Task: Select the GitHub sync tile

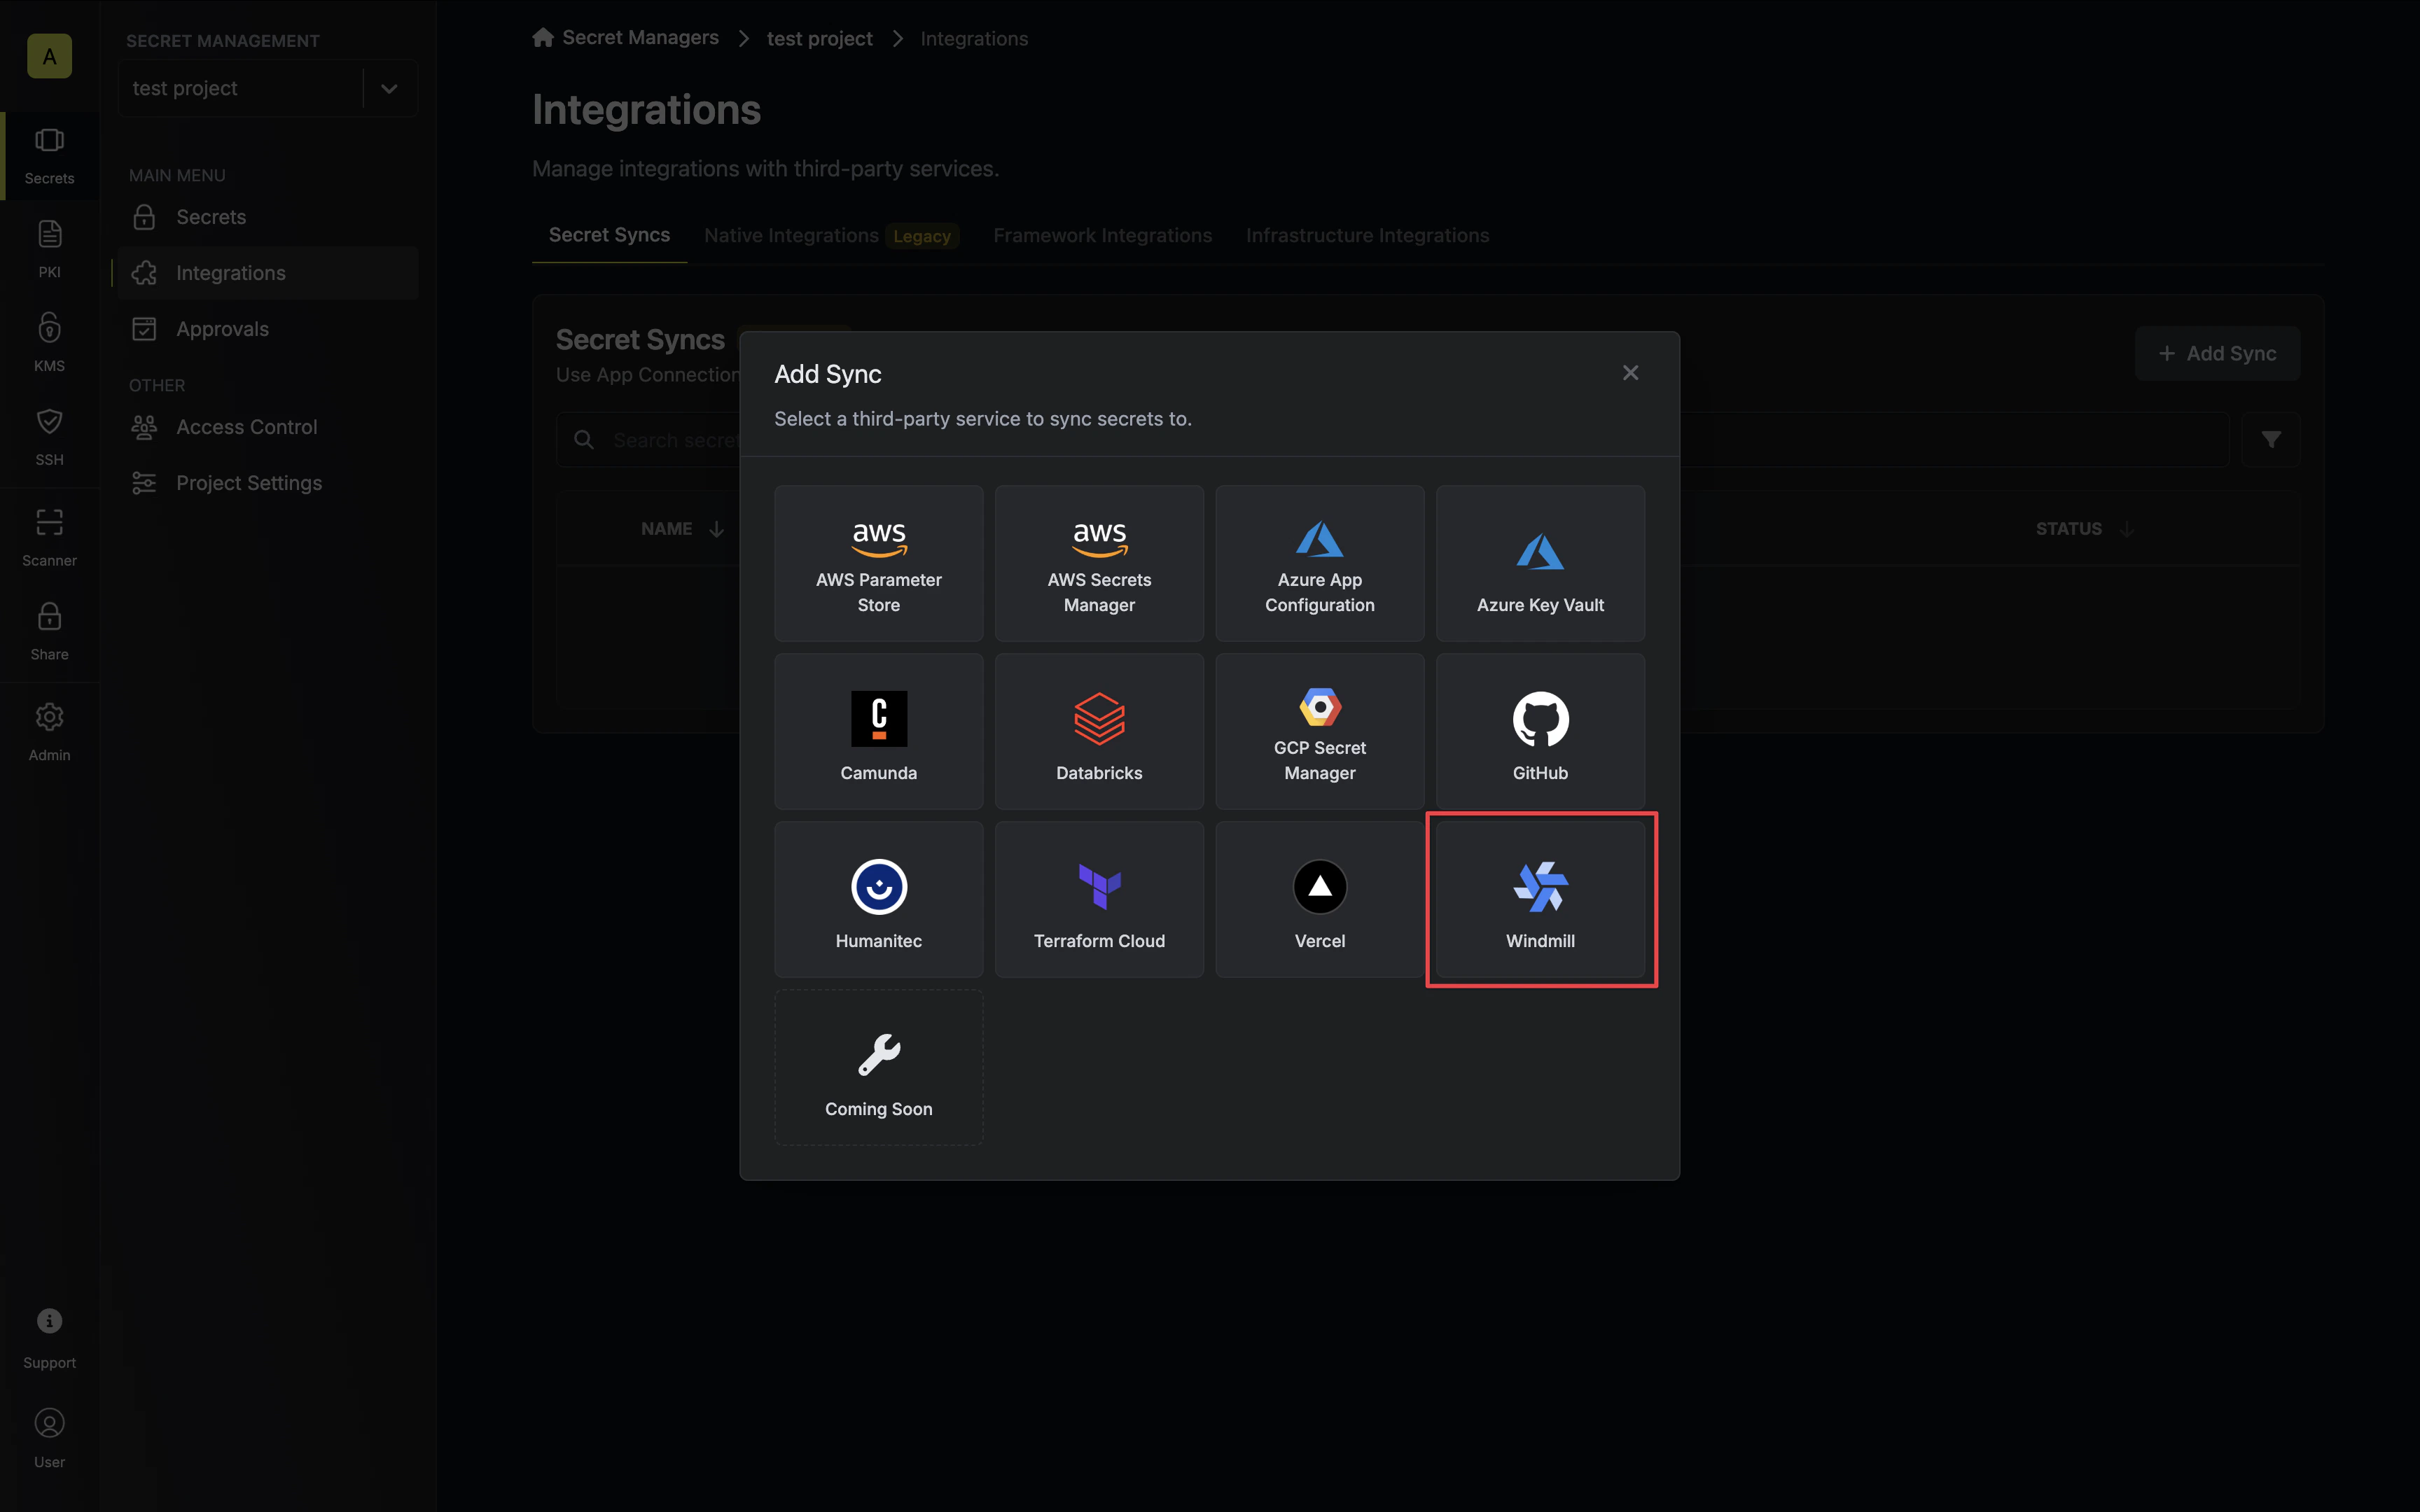Action: click(x=1540, y=731)
